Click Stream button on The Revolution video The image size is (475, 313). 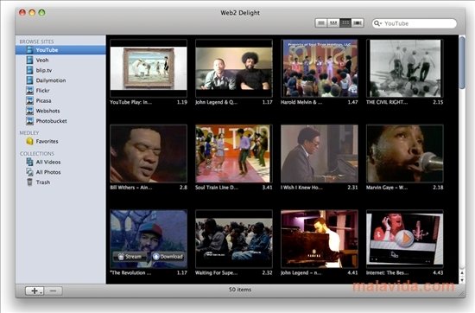point(130,257)
